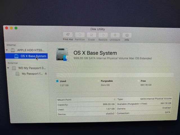Eject the My Passport volume
180x135 pixels.
click(46, 73)
